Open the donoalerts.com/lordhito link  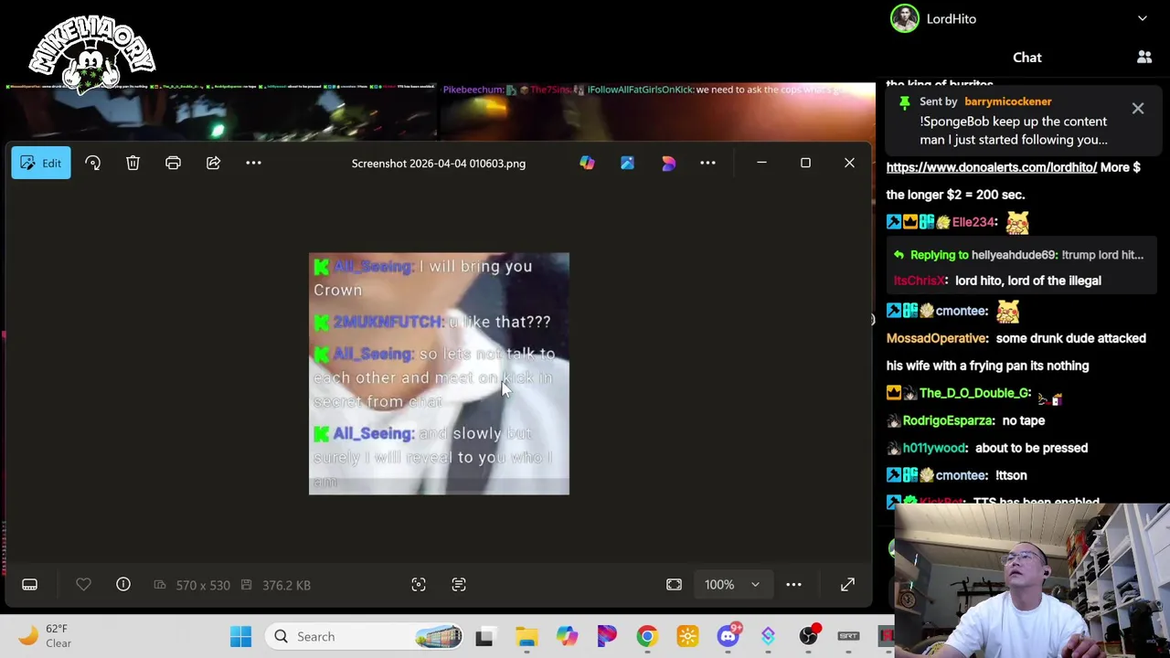(x=991, y=167)
